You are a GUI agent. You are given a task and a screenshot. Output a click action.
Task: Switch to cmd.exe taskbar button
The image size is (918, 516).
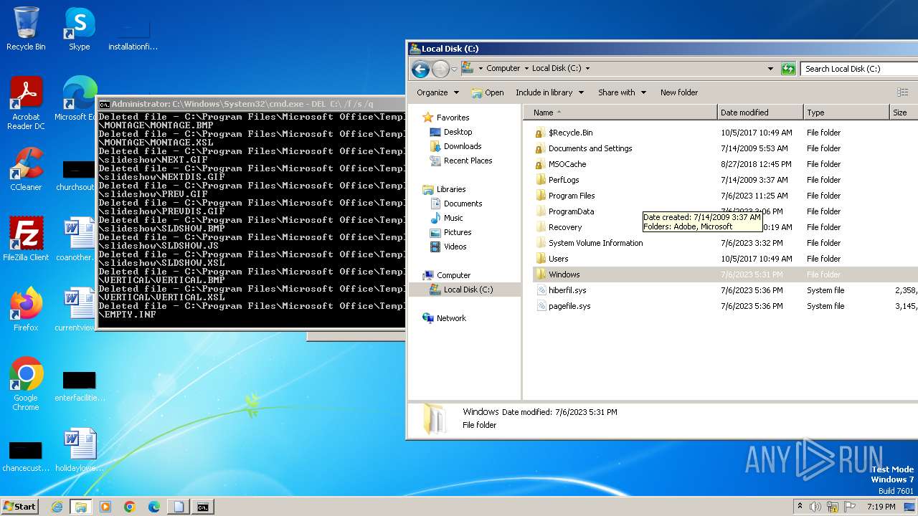[203, 507]
